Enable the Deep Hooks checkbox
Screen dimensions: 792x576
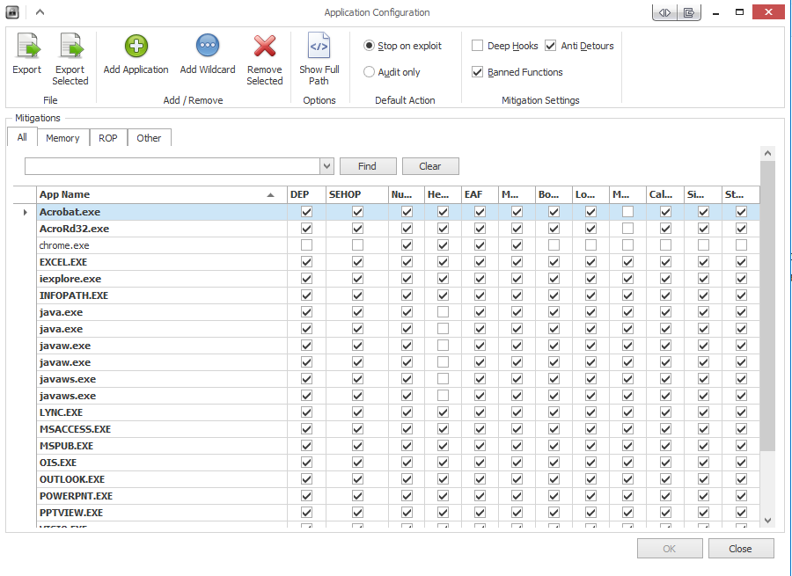(478, 46)
